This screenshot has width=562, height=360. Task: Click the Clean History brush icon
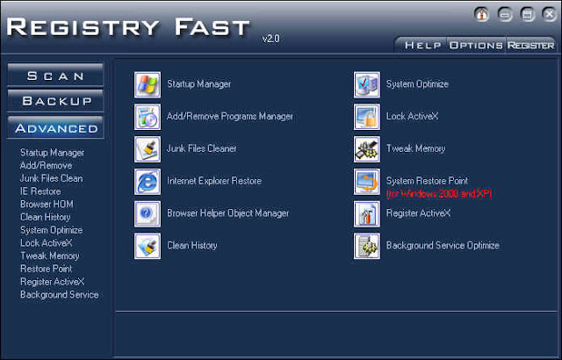[x=148, y=246]
